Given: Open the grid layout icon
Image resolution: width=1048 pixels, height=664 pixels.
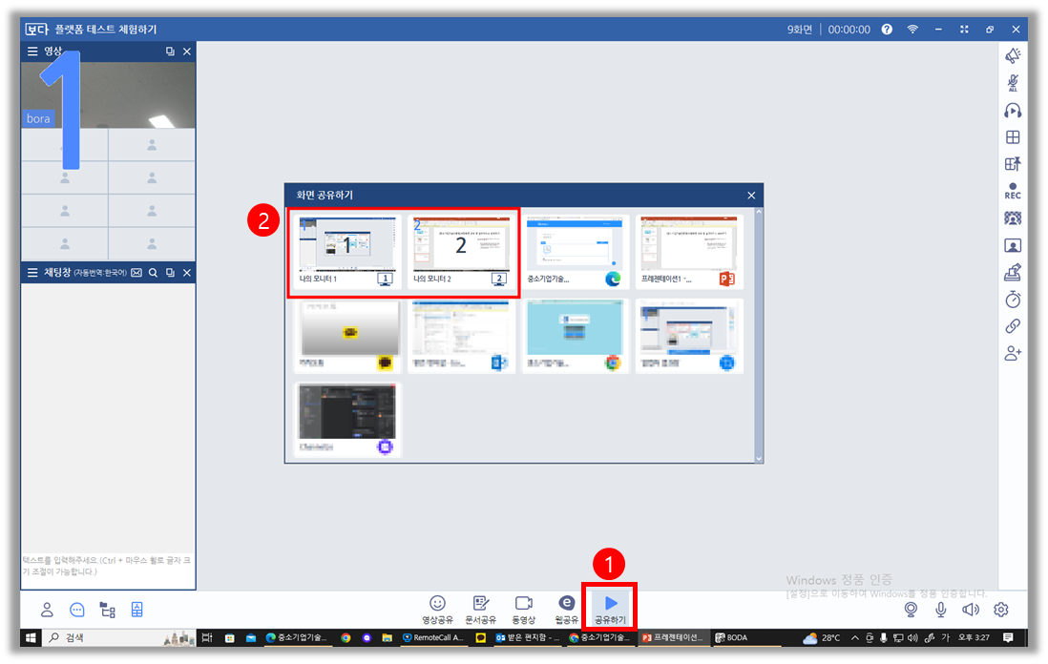Looking at the screenshot, I should (x=1013, y=137).
